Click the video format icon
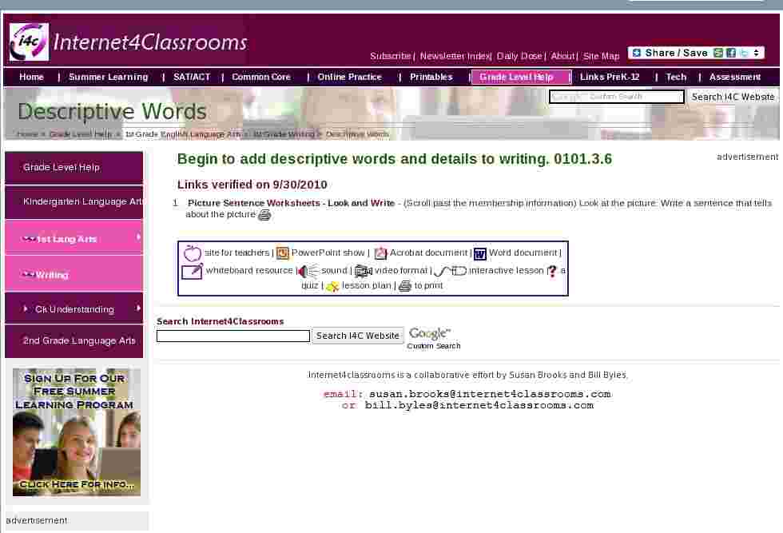783x533 pixels. 364,271
